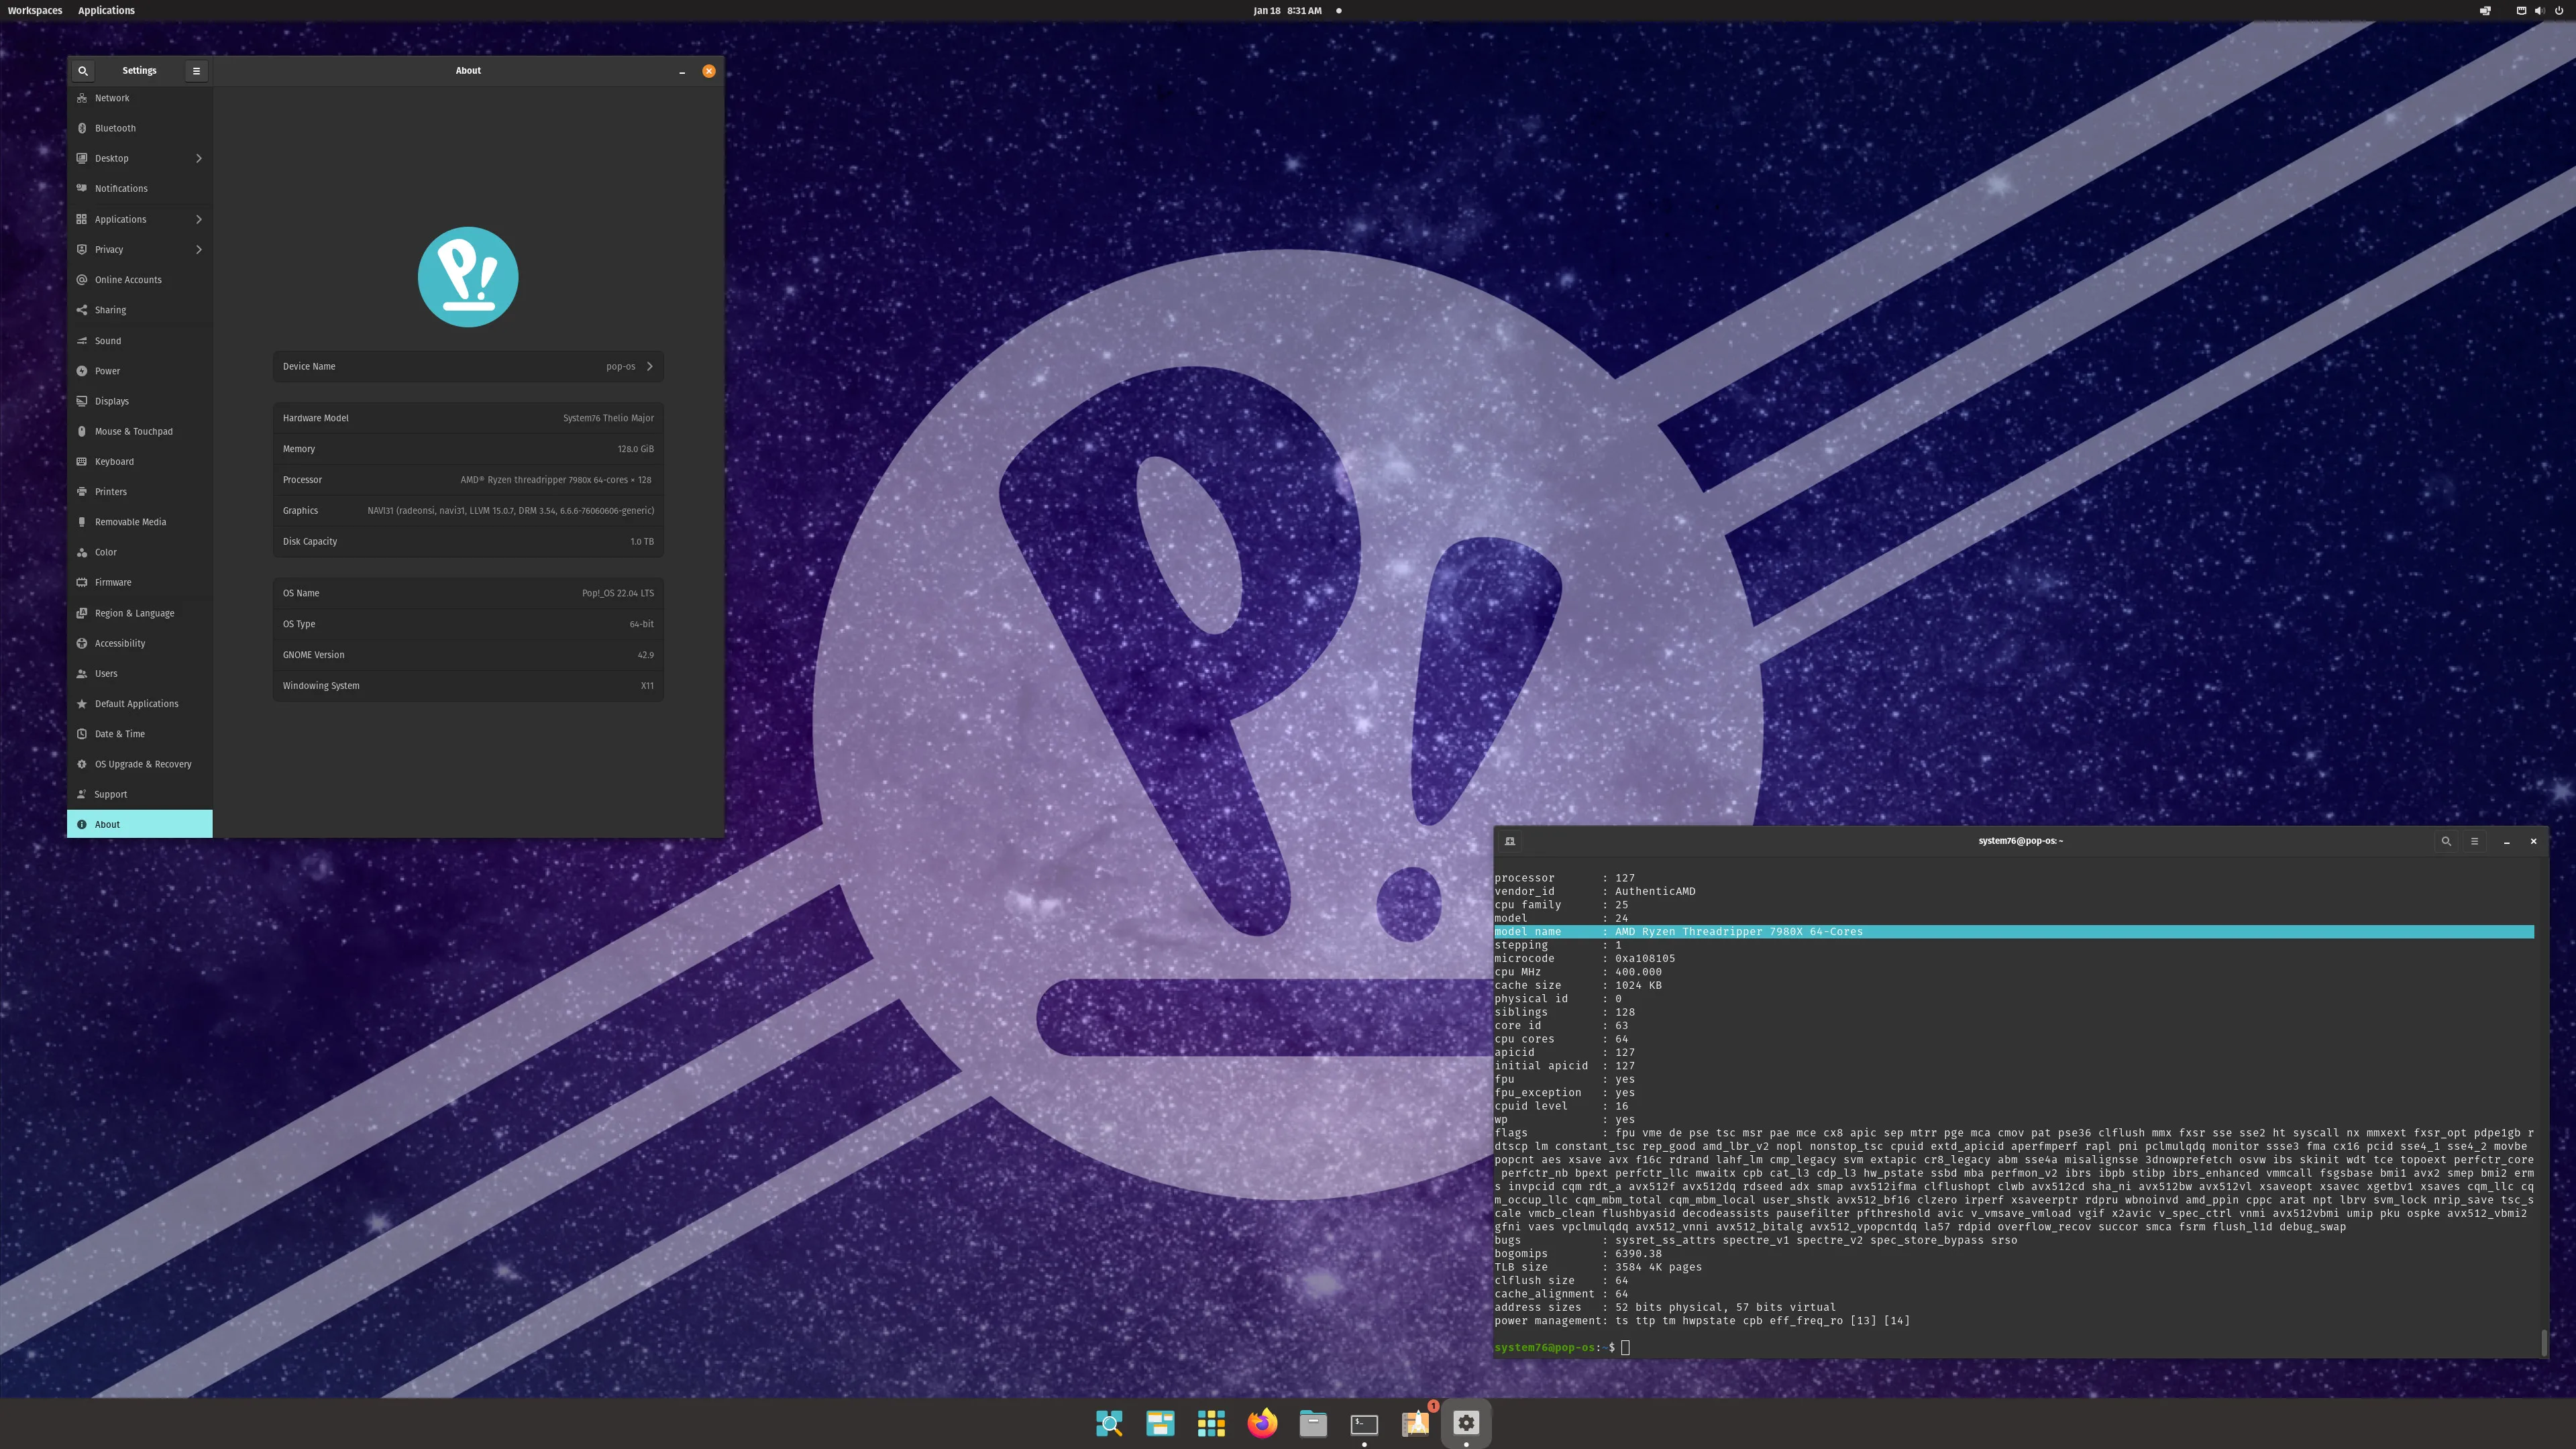
Task: Open the Pop!_Shop with notification badge
Action: coord(1416,1423)
